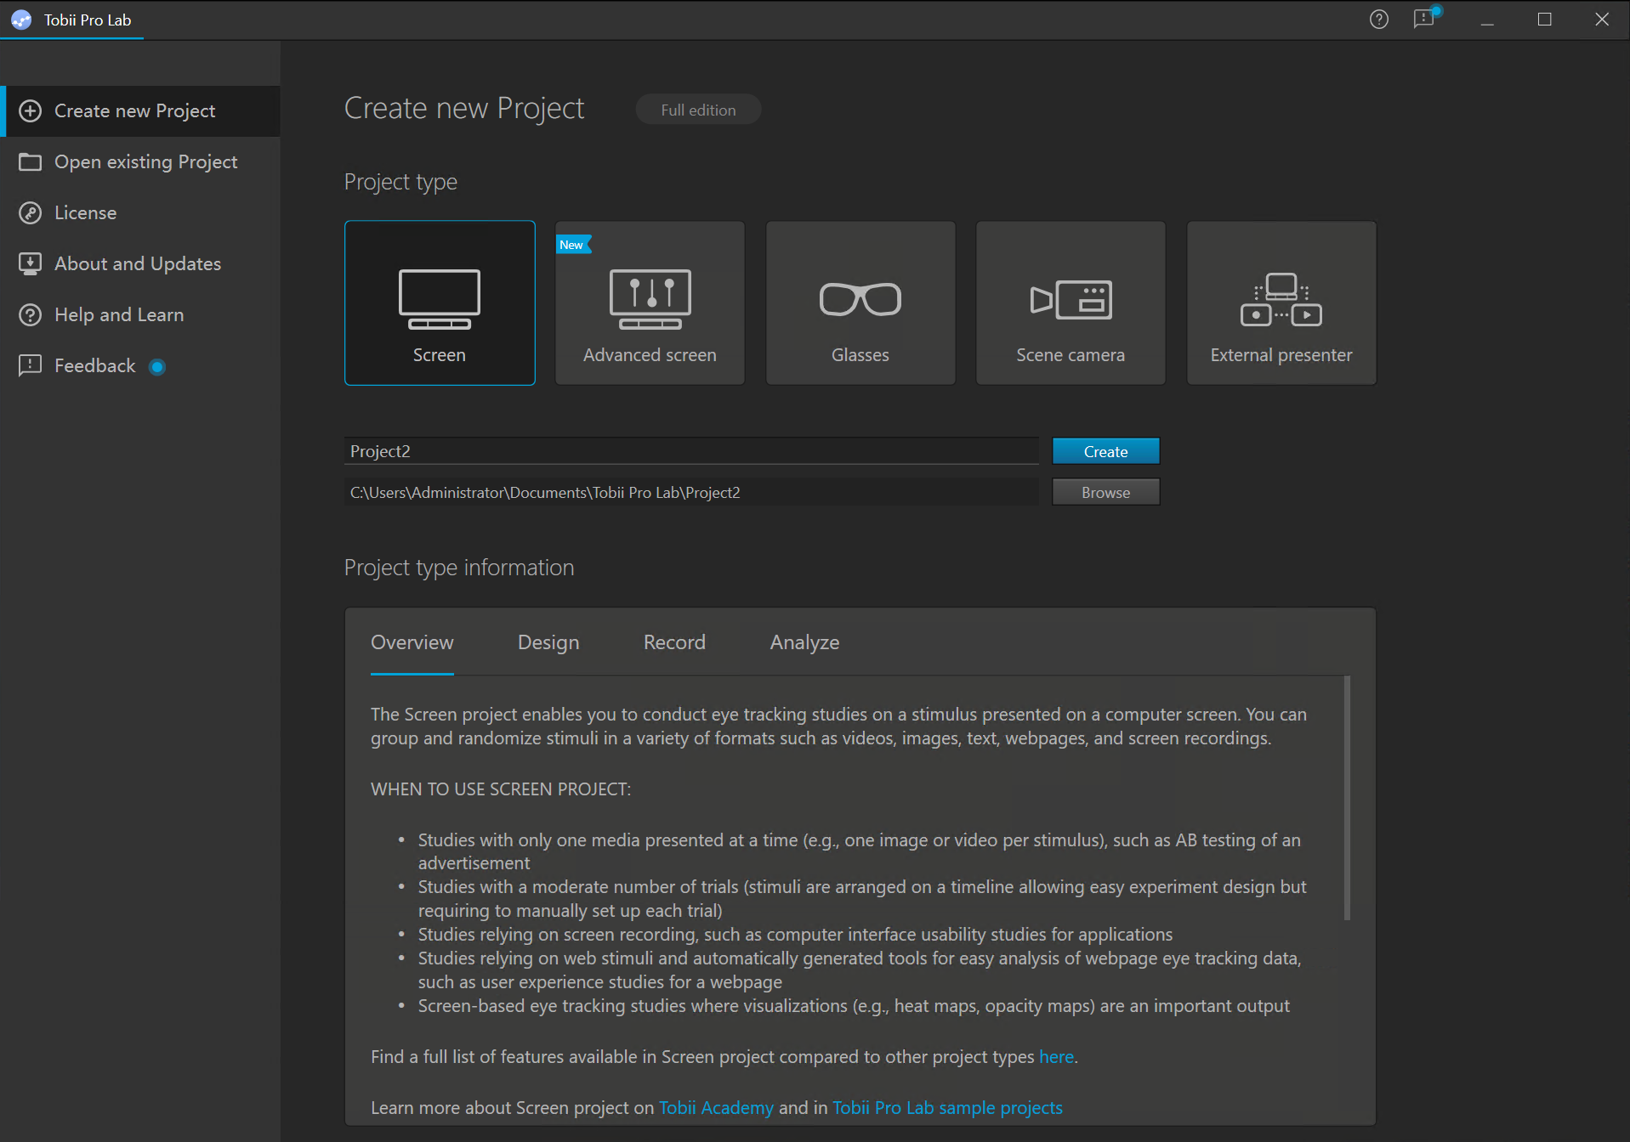Image resolution: width=1630 pixels, height=1142 pixels.
Task: Select the Scene camera project type label
Action: (x=1071, y=355)
